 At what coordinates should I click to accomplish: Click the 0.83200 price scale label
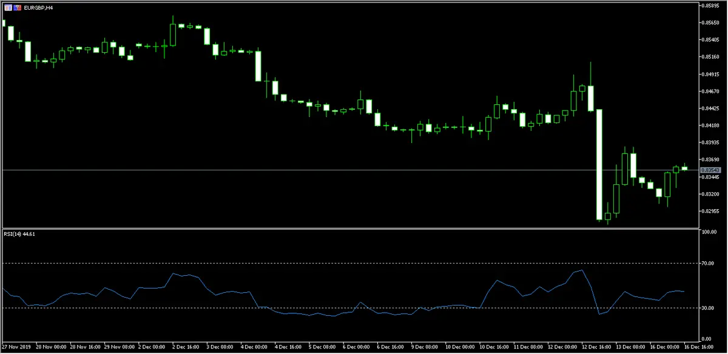pyautogui.click(x=711, y=194)
